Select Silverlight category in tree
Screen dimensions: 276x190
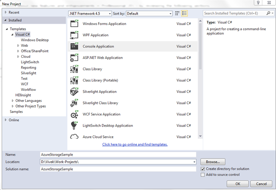tap(28, 73)
